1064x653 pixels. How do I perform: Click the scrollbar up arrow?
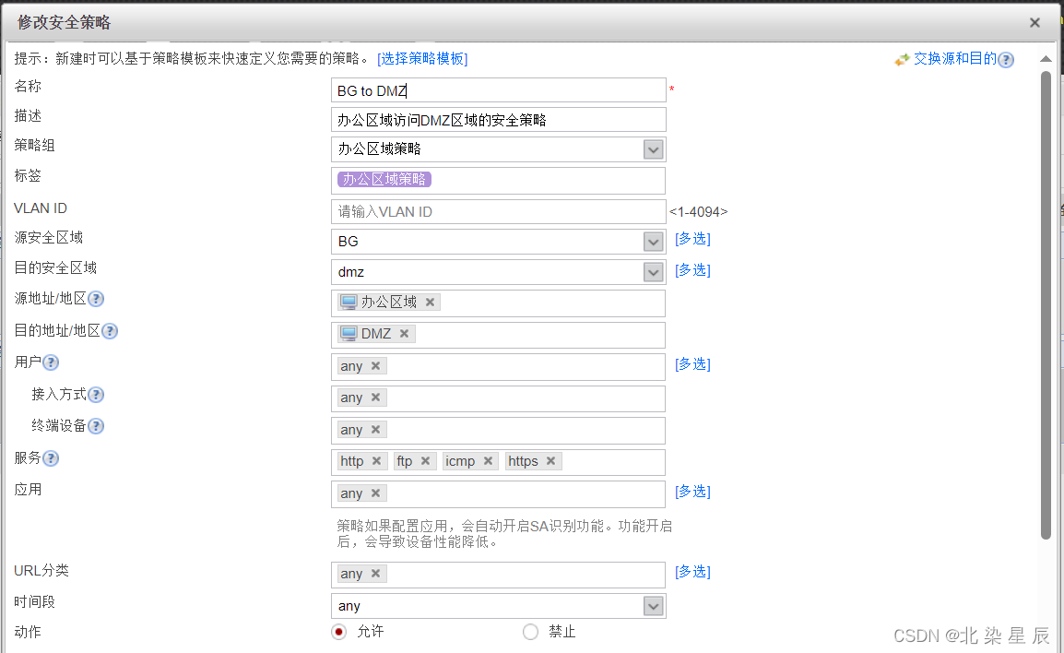pyautogui.click(x=1046, y=59)
